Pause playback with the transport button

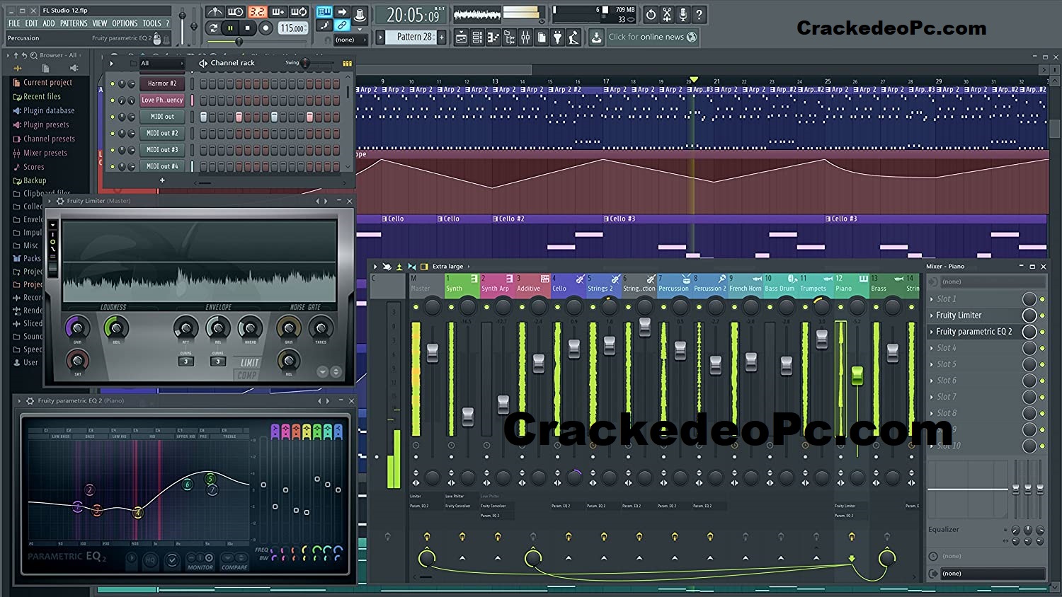pyautogui.click(x=230, y=28)
